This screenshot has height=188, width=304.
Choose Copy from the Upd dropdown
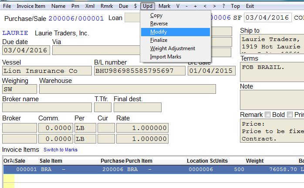click(x=176, y=15)
